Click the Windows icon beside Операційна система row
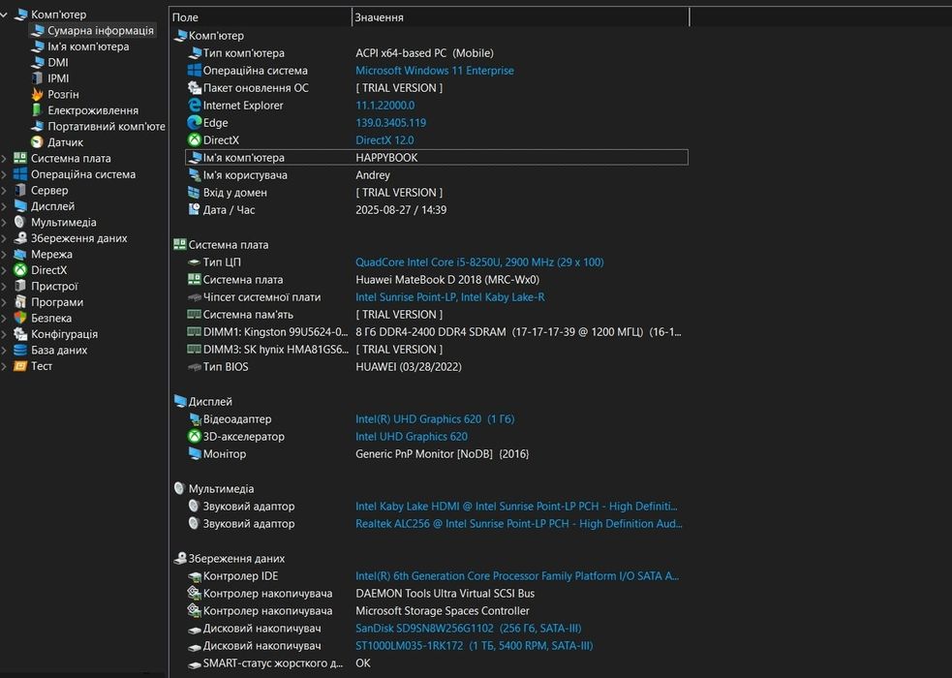Viewport: 952px width, 678px height. click(195, 71)
